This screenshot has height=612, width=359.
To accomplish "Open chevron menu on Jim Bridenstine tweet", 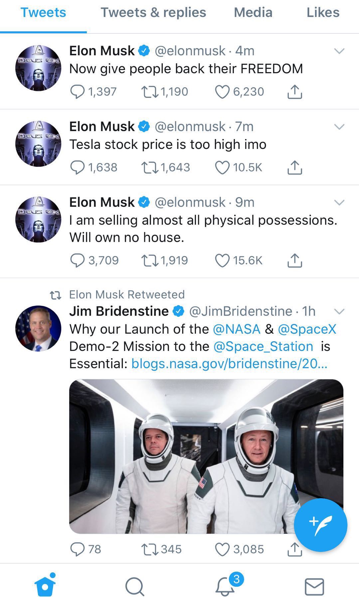I will point(339,312).
